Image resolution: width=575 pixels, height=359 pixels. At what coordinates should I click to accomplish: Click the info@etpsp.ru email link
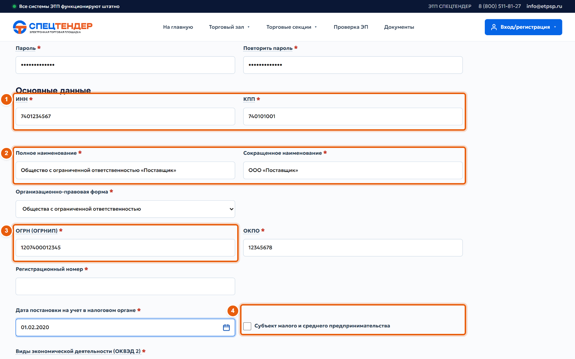click(x=544, y=6)
